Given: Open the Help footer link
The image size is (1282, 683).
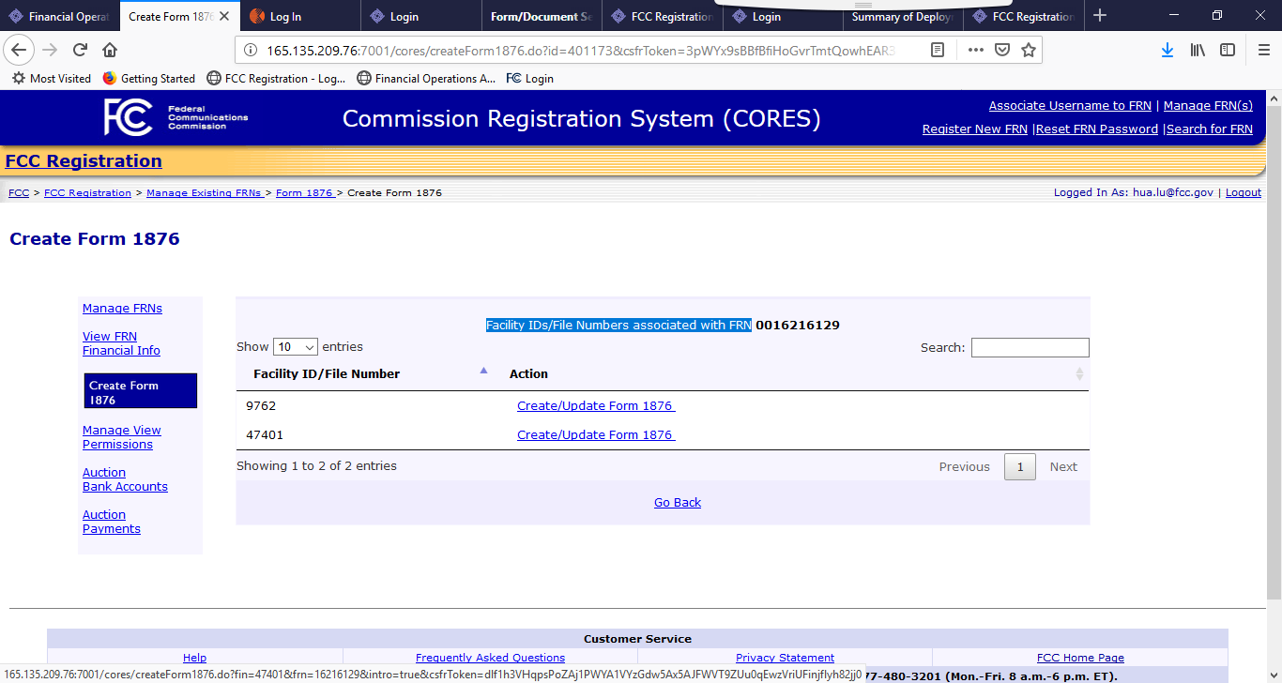Looking at the screenshot, I should (195, 658).
